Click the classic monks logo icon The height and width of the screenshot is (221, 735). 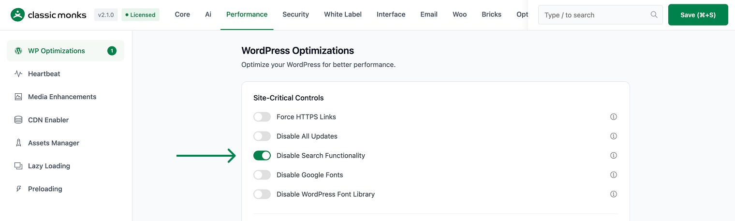click(17, 15)
